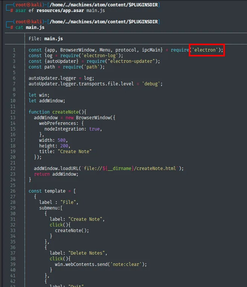Click the 'webPreferences: {' line
The height and width of the screenshot is (287, 247).
pyautogui.click(x=61, y=123)
